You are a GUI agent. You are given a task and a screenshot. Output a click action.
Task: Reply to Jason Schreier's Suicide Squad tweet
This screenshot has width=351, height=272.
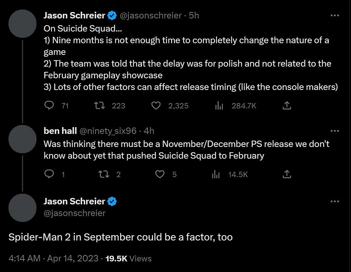pyautogui.click(x=49, y=106)
